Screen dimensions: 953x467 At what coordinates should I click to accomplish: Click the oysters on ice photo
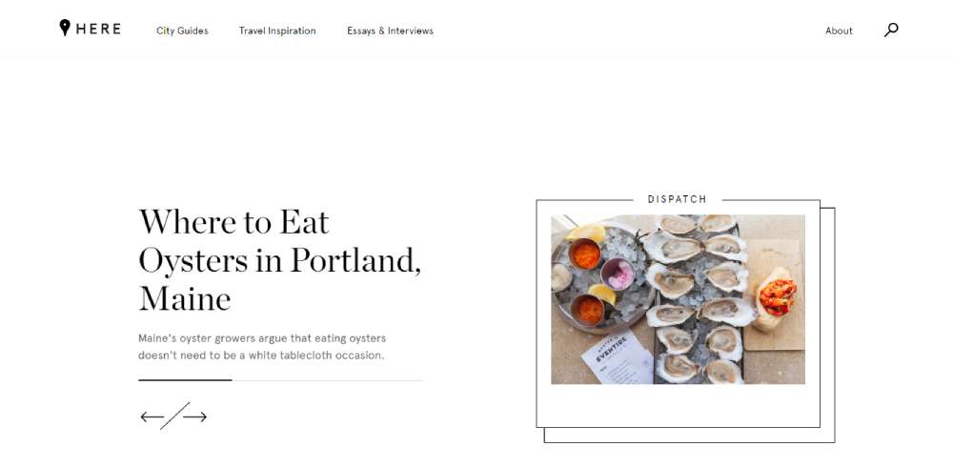pos(678,299)
